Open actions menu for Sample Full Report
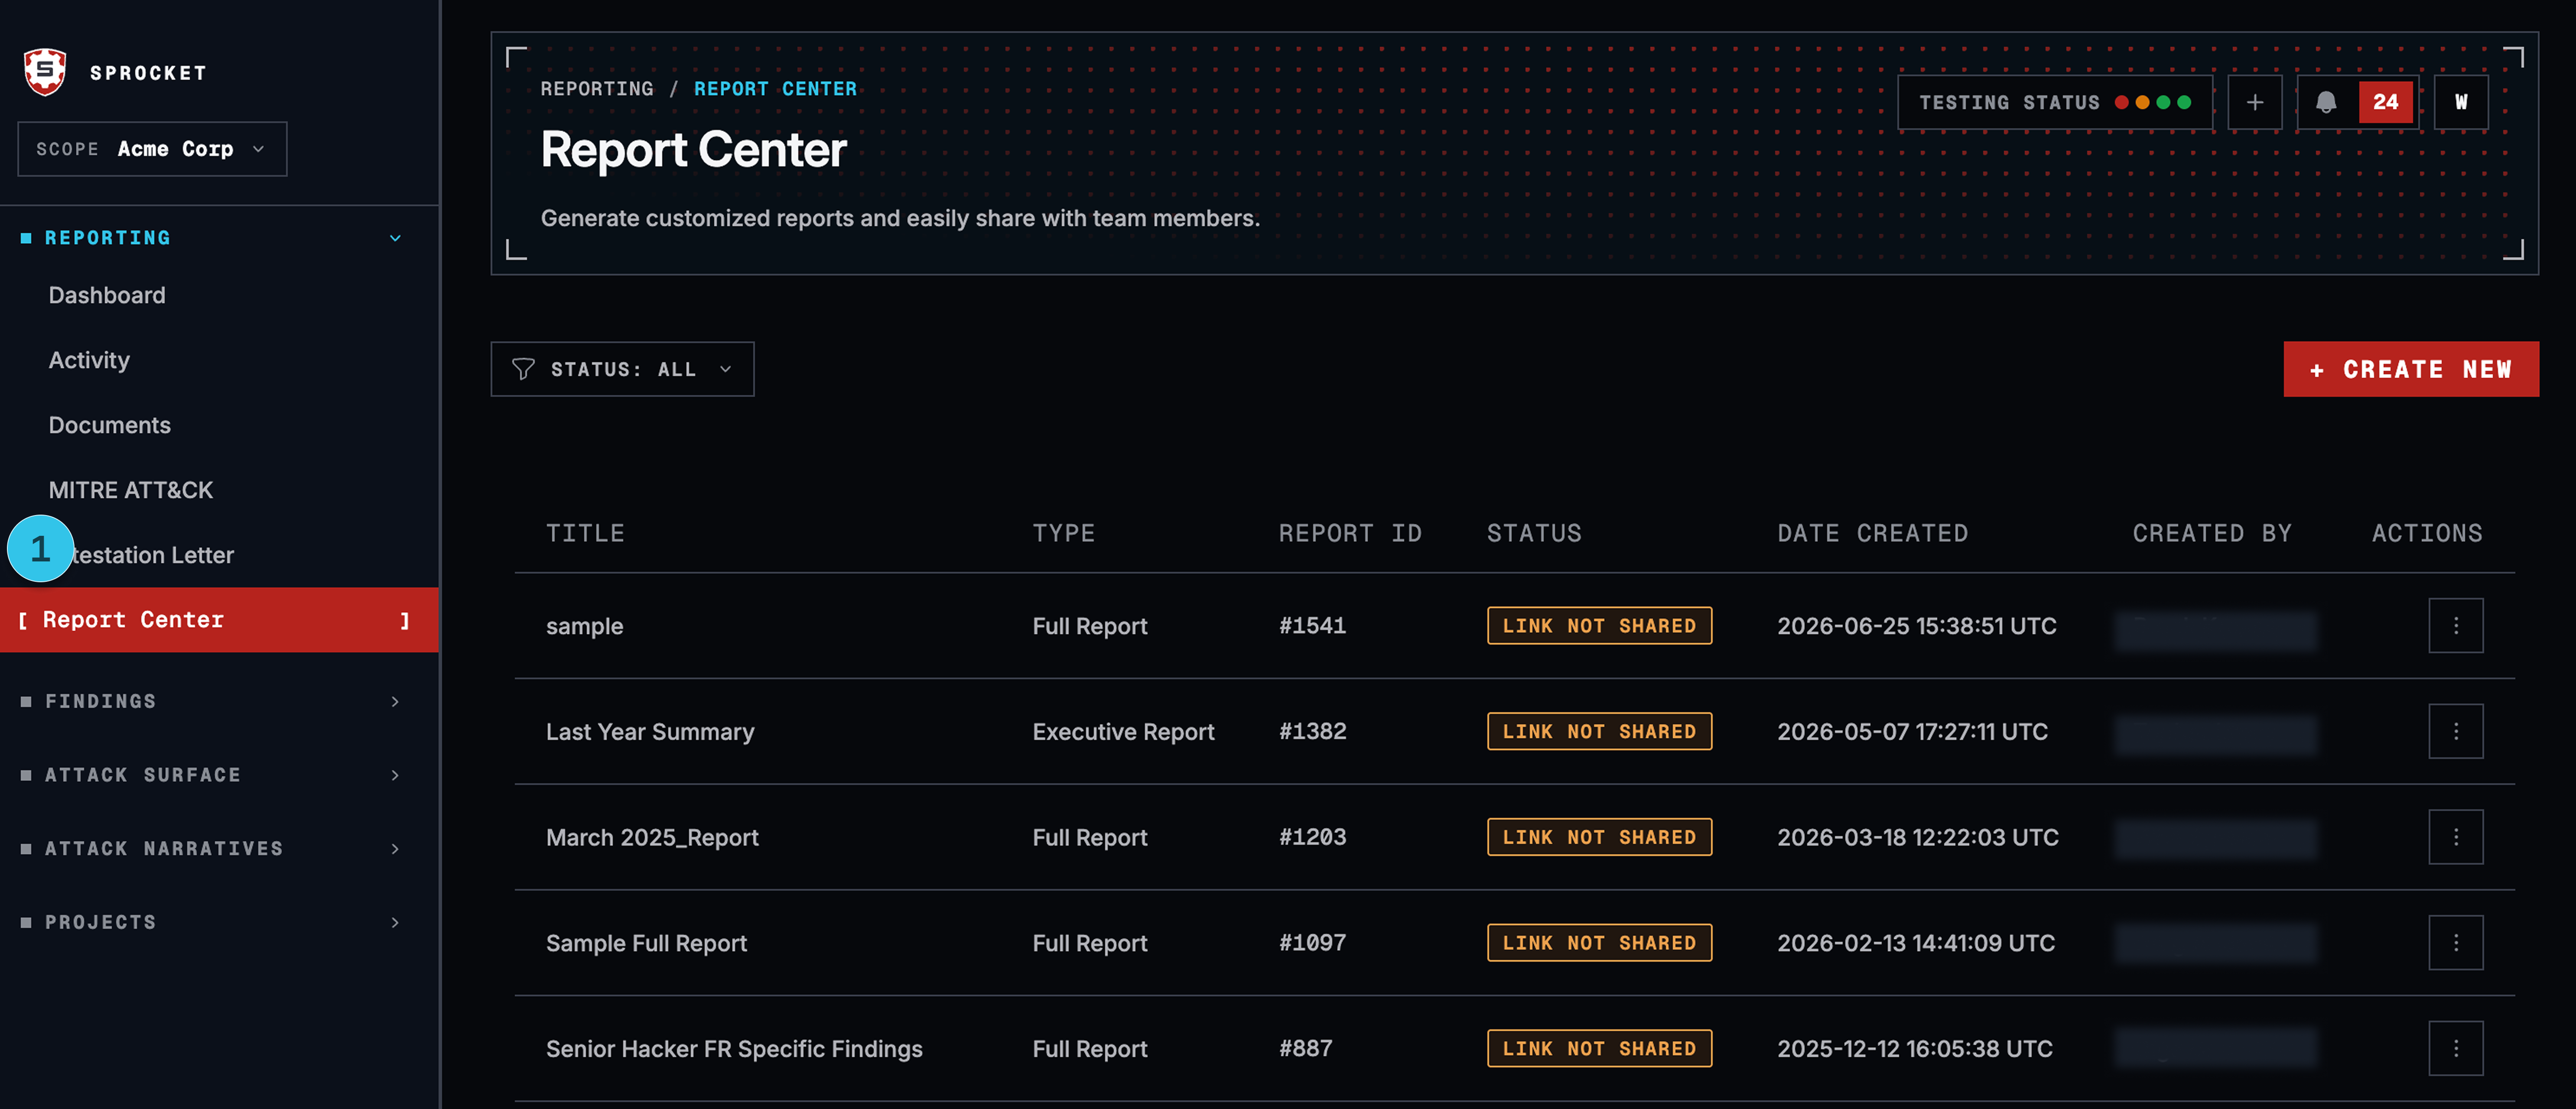 click(x=2456, y=943)
